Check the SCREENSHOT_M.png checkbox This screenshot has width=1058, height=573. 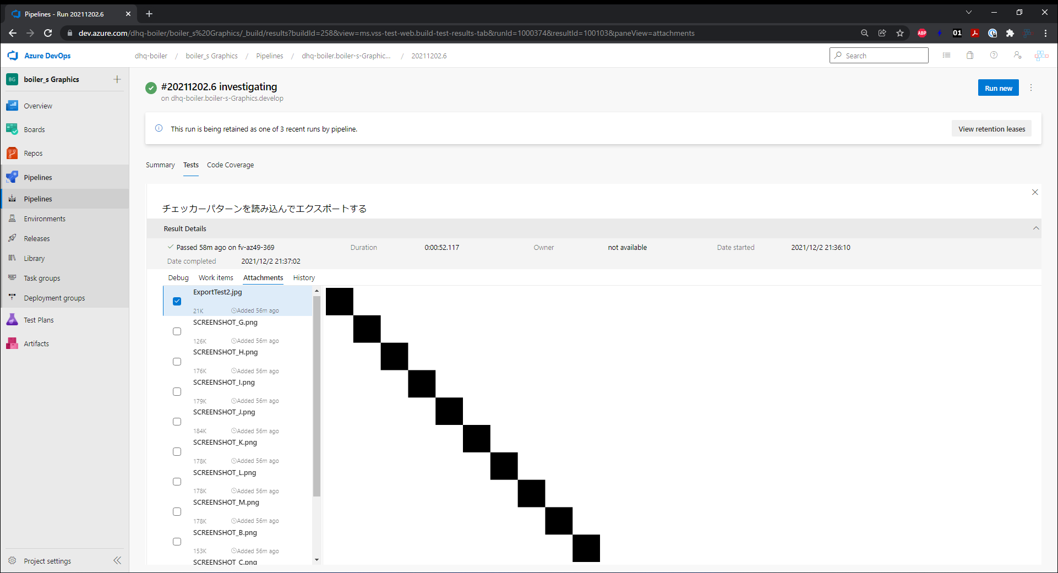[x=177, y=512]
